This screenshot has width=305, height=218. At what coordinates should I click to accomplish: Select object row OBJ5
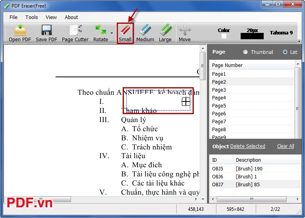pyautogui.click(x=256, y=169)
